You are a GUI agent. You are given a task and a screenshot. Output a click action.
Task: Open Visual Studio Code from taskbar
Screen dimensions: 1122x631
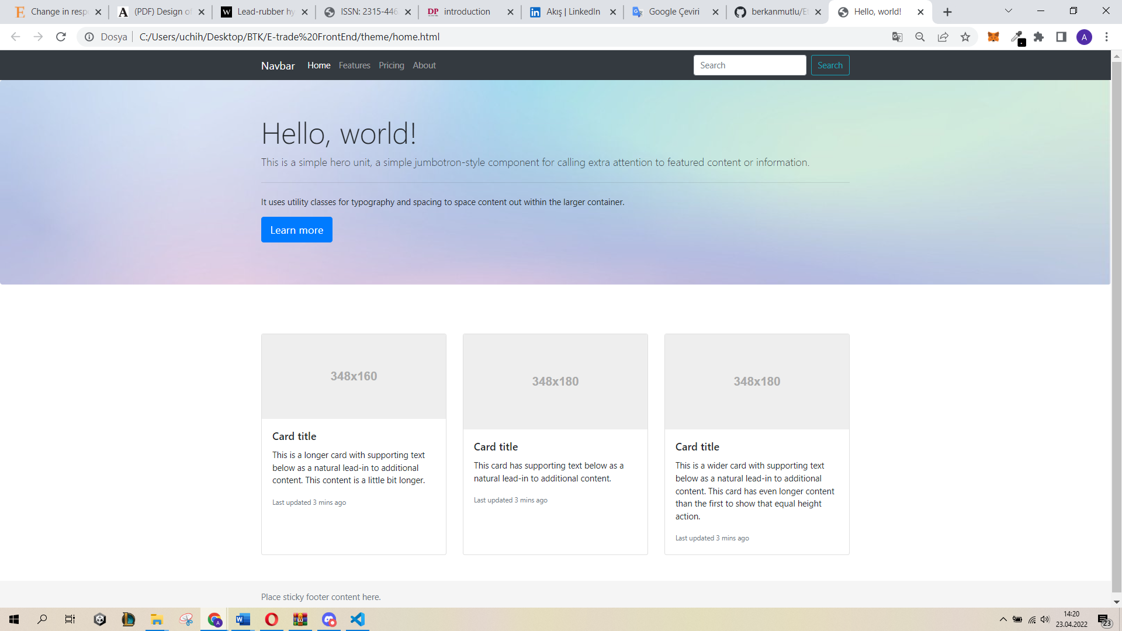coord(358,619)
